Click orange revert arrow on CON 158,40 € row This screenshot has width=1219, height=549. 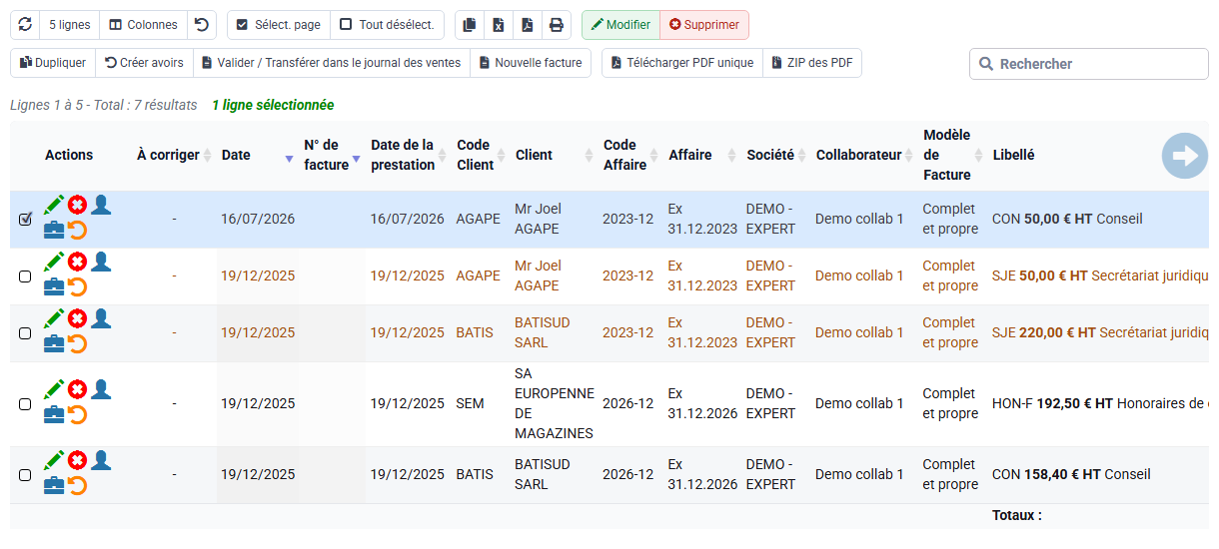tap(77, 486)
